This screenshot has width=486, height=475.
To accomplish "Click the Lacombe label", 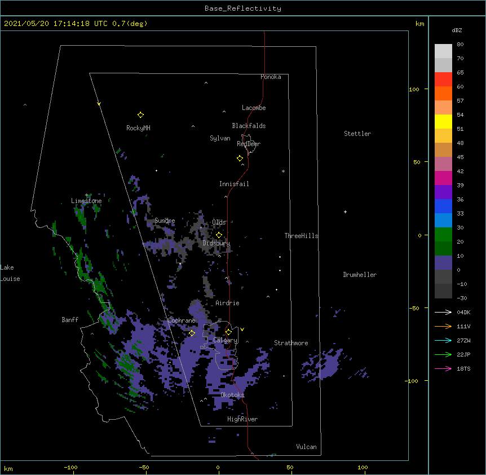I will [254, 108].
